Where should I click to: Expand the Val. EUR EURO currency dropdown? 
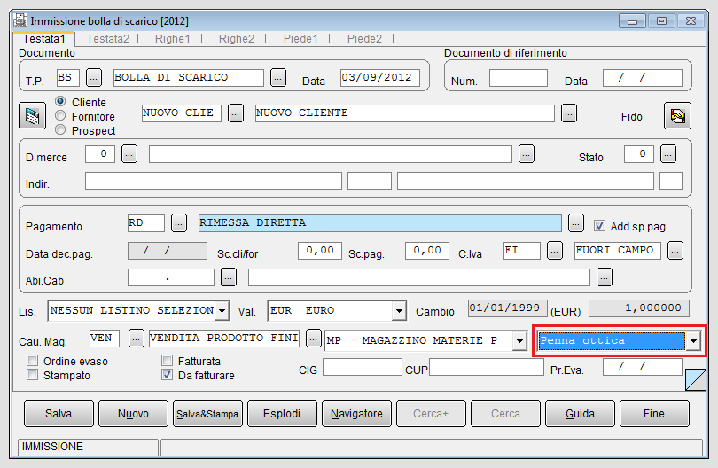click(x=399, y=311)
